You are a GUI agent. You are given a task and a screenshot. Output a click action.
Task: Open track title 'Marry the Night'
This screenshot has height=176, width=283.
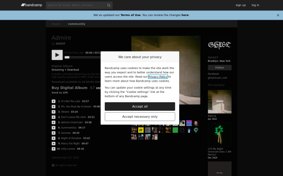[x=70, y=144]
